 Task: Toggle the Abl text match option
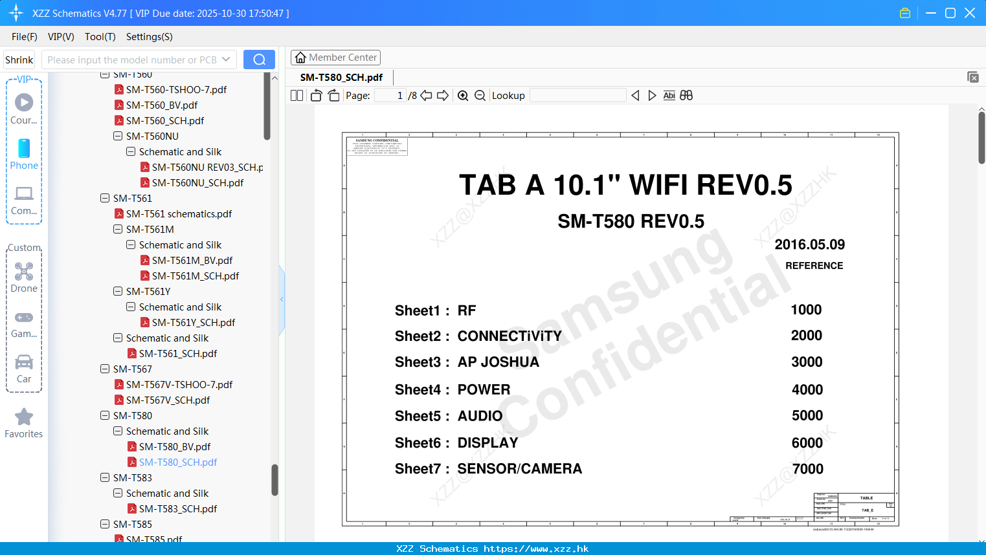(x=669, y=95)
